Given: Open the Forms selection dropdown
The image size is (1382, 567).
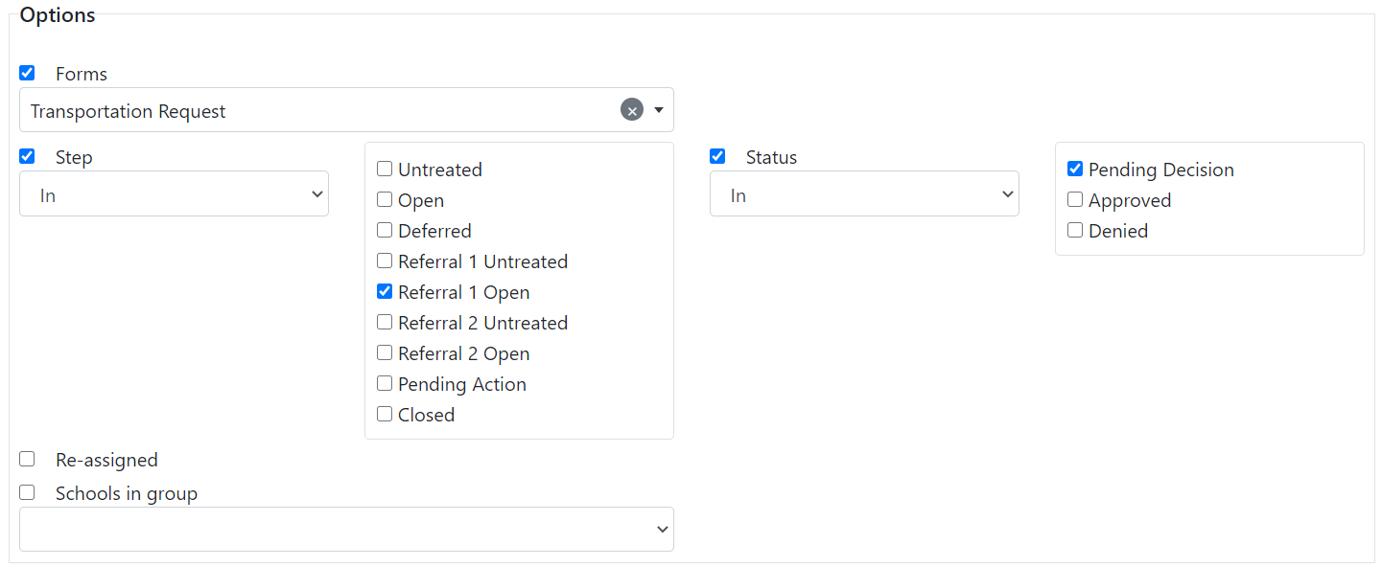Looking at the screenshot, I should click(x=658, y=109).
